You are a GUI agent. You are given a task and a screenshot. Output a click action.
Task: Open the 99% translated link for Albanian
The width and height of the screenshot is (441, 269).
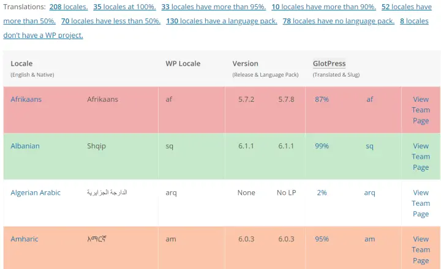point(322,146)
